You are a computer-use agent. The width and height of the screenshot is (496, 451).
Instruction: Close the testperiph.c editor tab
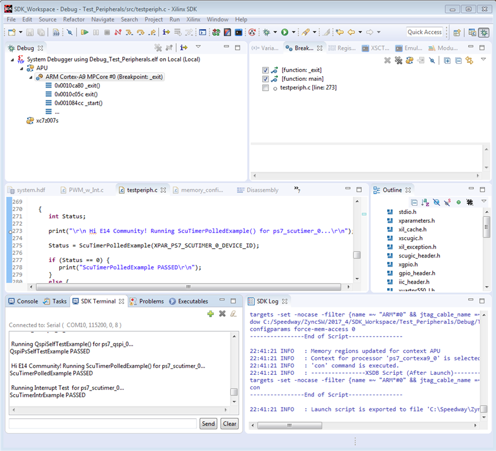163,190
